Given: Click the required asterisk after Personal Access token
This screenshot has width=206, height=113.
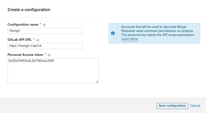Looking at the screenshot, I should 45,54.
